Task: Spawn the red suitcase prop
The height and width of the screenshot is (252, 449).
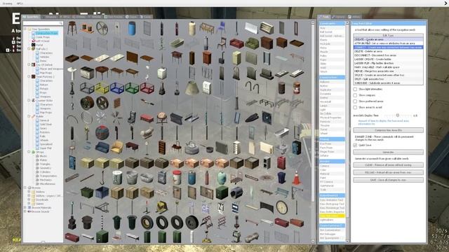Action: (x=282, y=162)
